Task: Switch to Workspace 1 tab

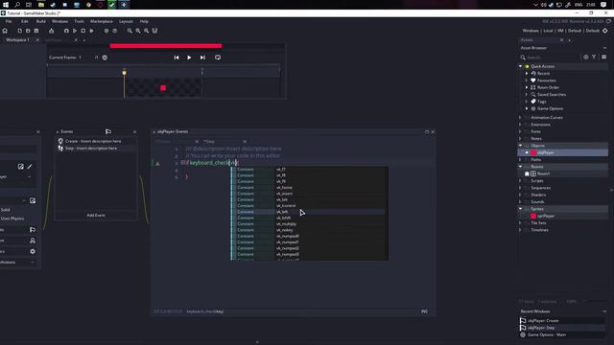Action: click(17, 40)
